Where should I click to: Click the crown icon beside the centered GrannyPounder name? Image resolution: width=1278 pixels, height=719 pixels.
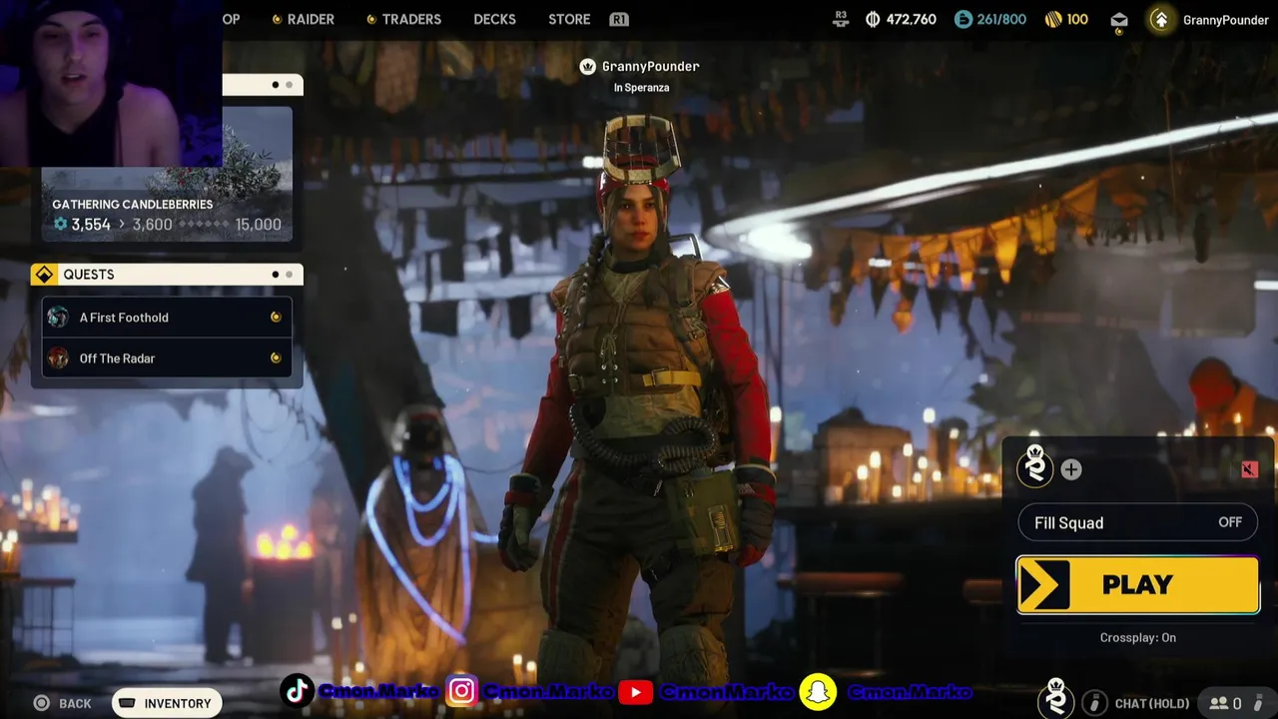[x=588, y=66]
